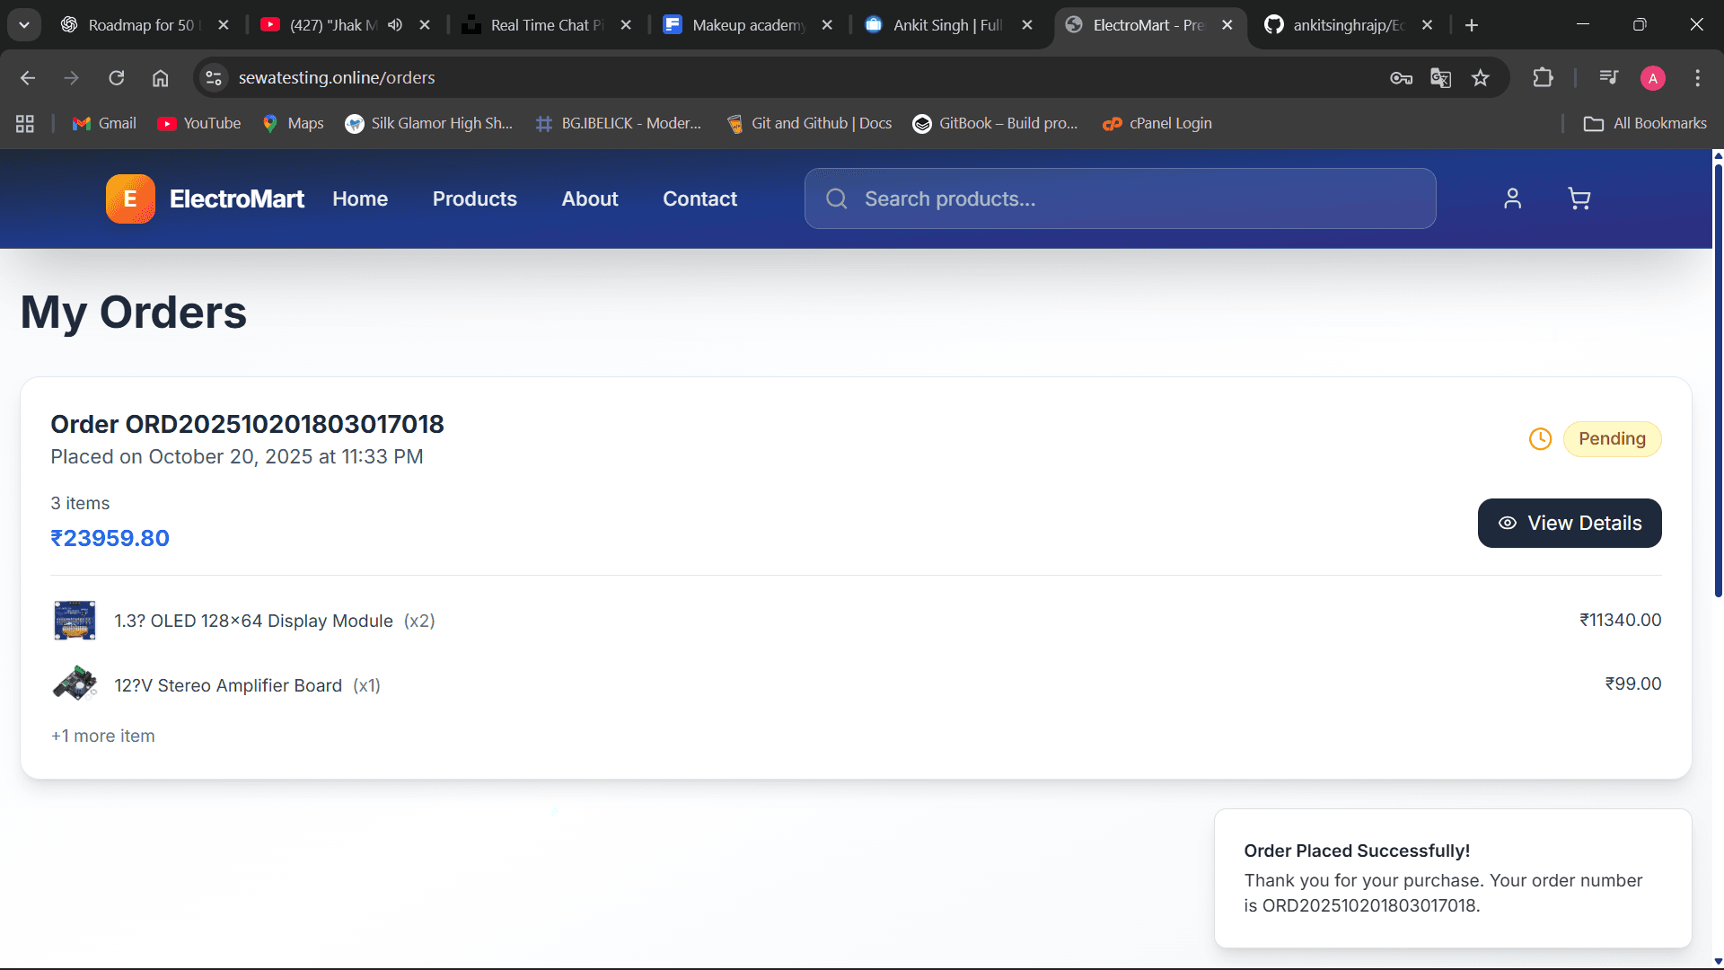Switch to the Real Time Chat tab

click(x=546, y=25)
